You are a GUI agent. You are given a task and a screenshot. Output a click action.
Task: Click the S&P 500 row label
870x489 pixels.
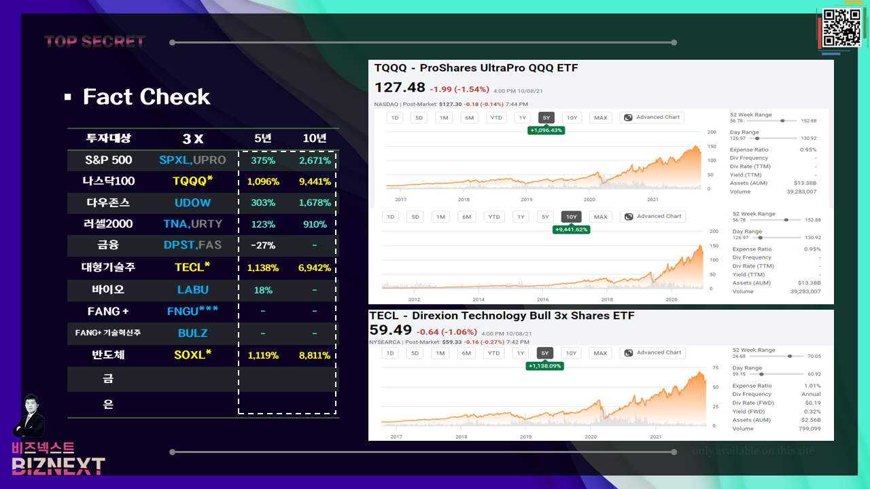pos(109,160)
